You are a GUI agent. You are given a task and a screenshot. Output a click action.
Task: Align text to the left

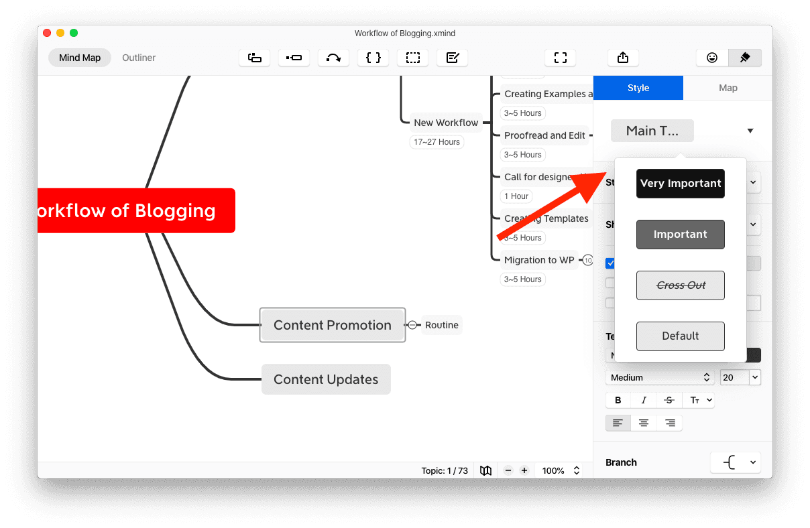tap(618, 423)
